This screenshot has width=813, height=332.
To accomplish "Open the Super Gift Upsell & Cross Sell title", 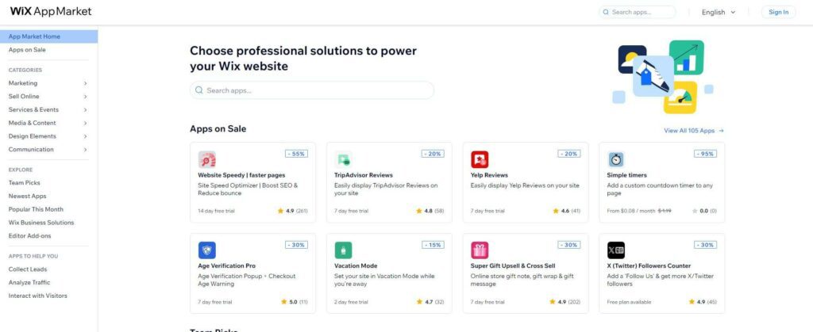I will point(514,265).
